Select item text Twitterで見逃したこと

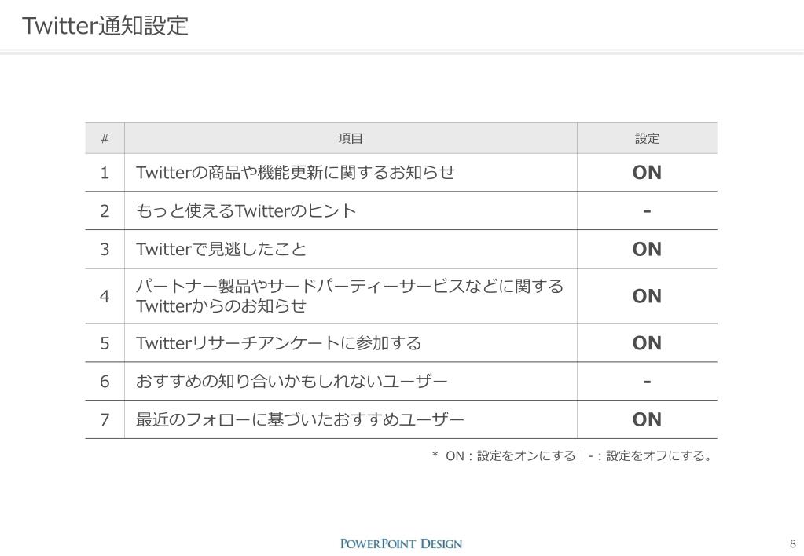click(221, 249)
